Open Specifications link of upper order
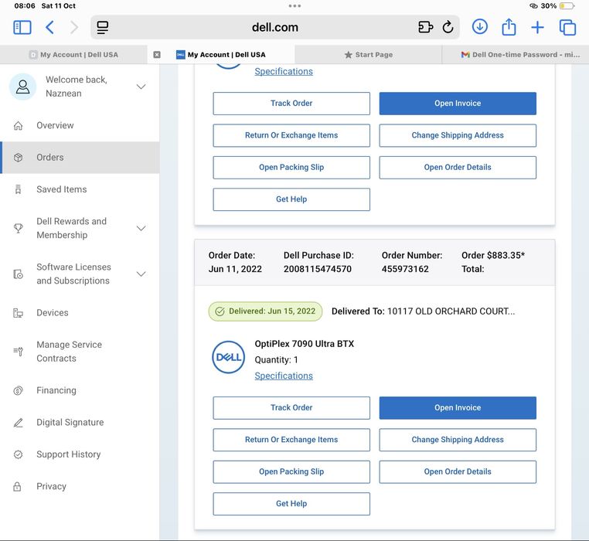 click(x=284, y=71)
